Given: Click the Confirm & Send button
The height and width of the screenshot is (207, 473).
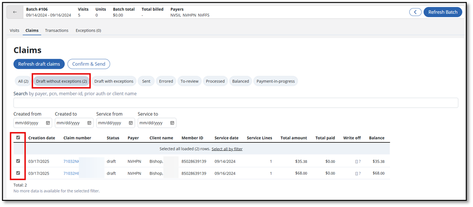Looking at the screenshot, I should point(89,64).
